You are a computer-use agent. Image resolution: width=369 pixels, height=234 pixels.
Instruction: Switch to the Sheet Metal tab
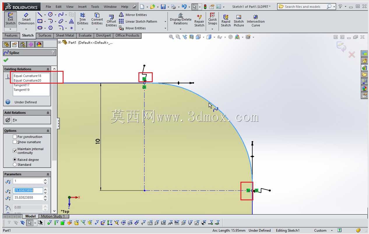coord(65,35)
